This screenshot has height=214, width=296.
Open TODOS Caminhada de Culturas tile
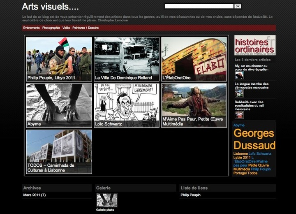[x=59, y=151]
